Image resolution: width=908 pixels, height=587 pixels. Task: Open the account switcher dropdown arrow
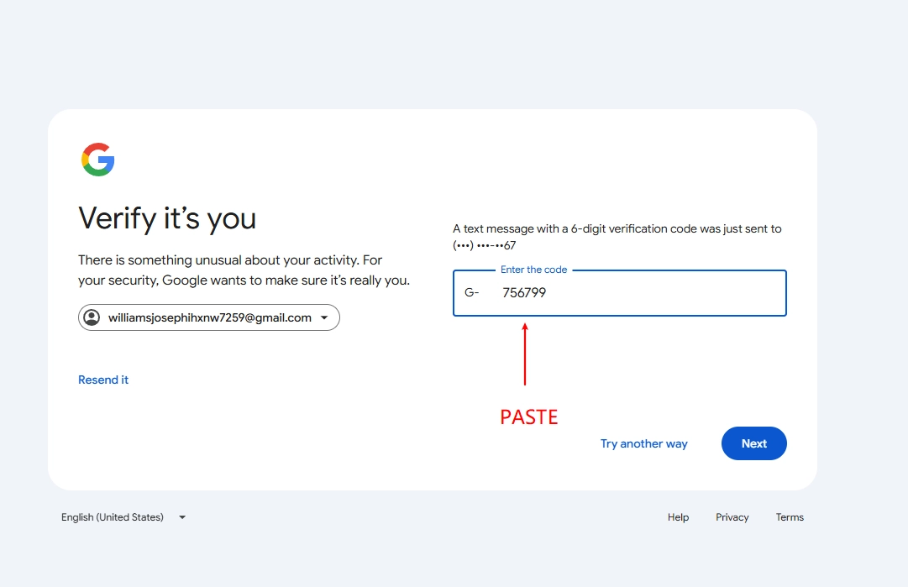point(324,317)
